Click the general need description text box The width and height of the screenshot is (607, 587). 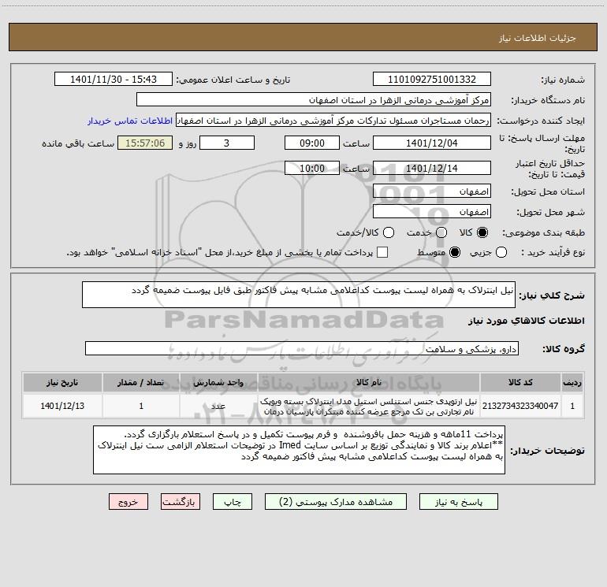click(299, 295)
